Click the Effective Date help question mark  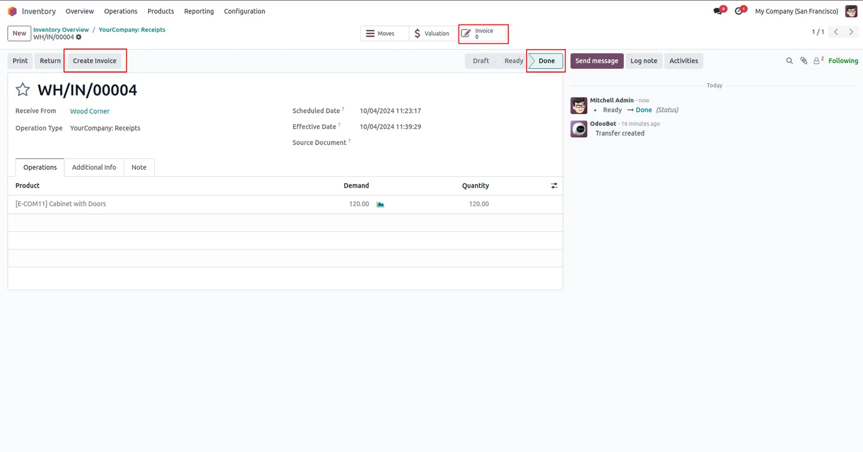(x=339, y=125)
